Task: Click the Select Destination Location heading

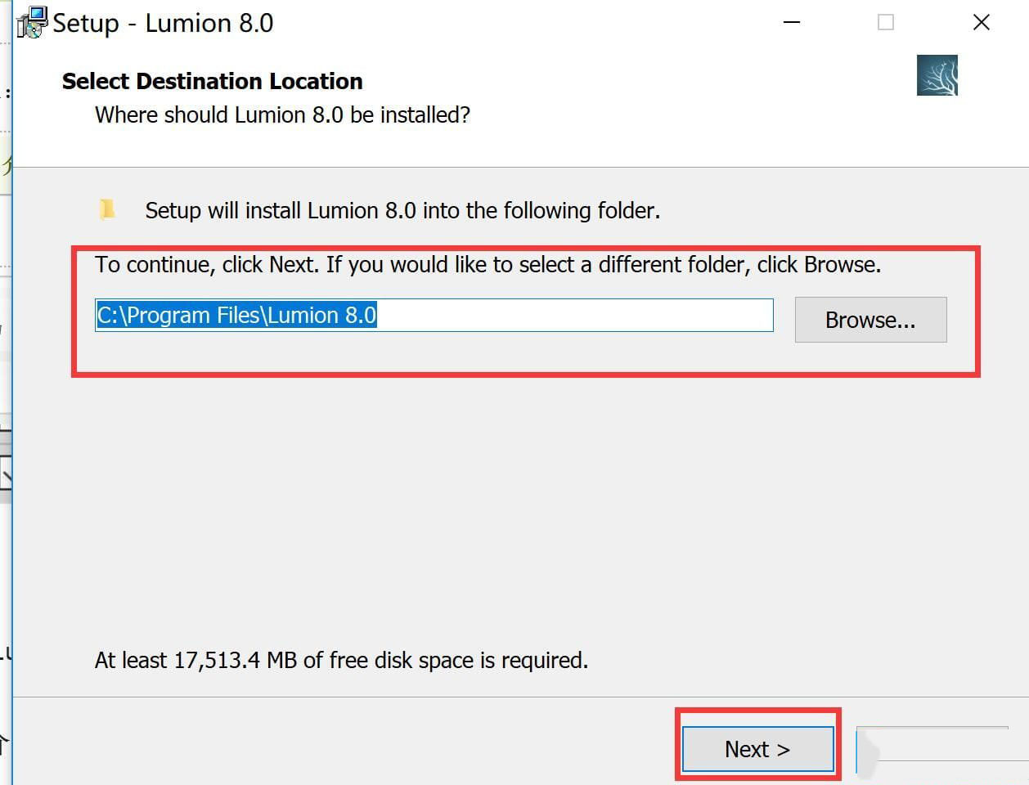Action: point(212,81)
